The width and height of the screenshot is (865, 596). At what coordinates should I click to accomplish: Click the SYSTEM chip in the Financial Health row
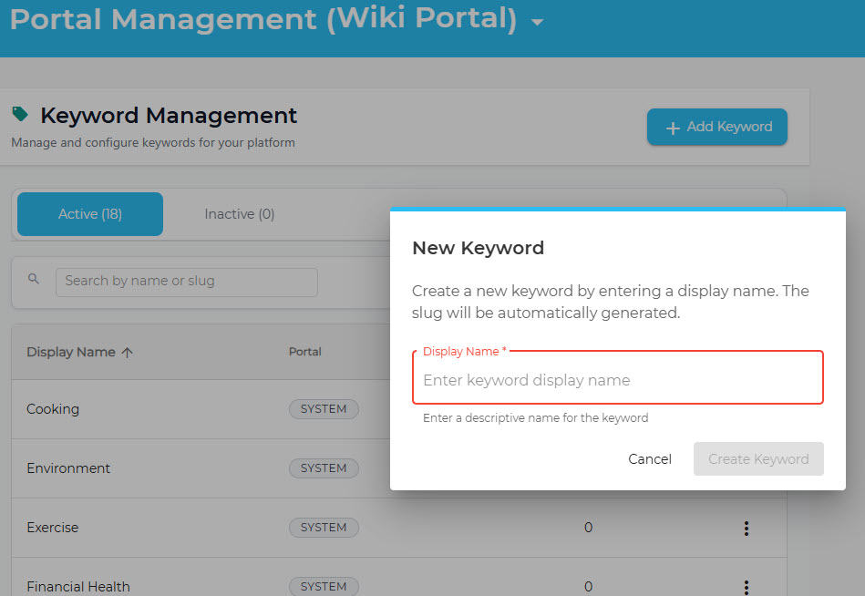324,586
